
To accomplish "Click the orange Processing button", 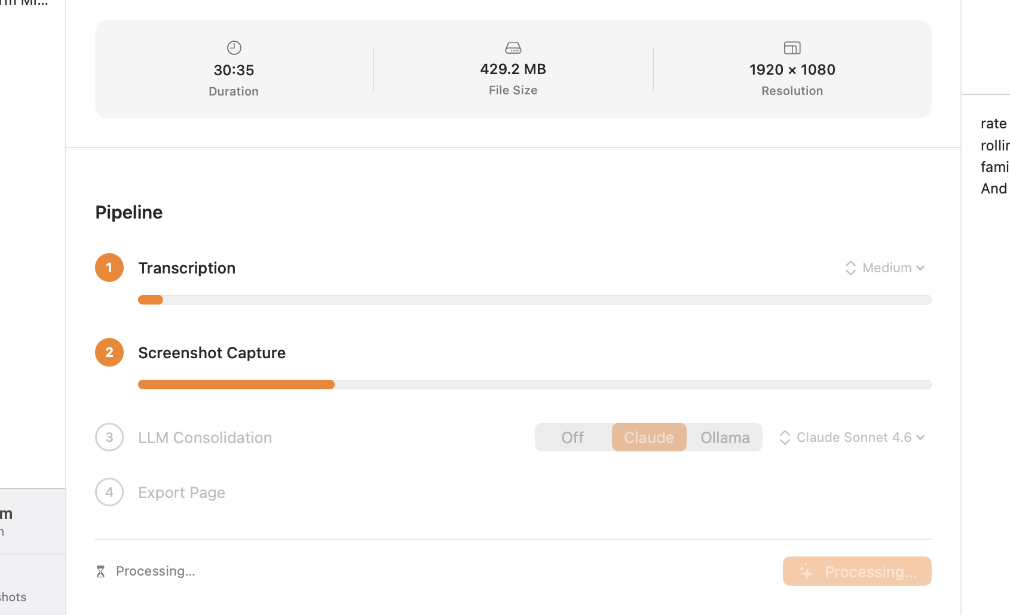I will [857, 571].
